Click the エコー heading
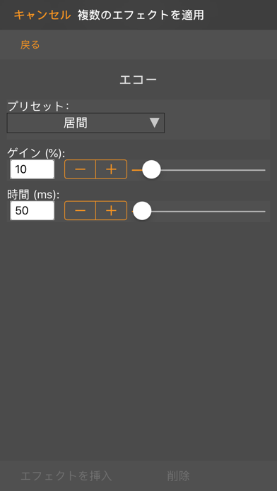The image size is (277, 491). pos(138,80)
